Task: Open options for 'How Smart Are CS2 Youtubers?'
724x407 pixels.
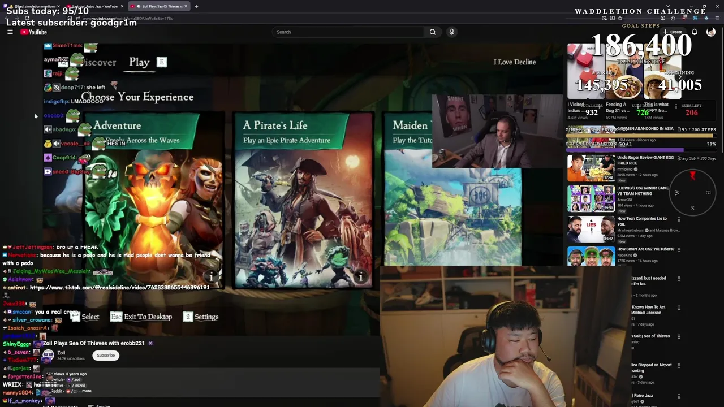Action: (679, 250)
